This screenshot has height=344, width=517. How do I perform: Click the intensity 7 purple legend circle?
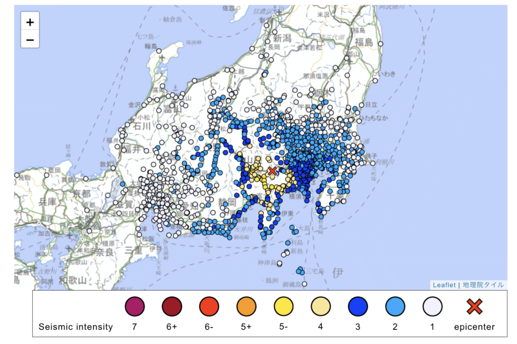tap(134, 306)
